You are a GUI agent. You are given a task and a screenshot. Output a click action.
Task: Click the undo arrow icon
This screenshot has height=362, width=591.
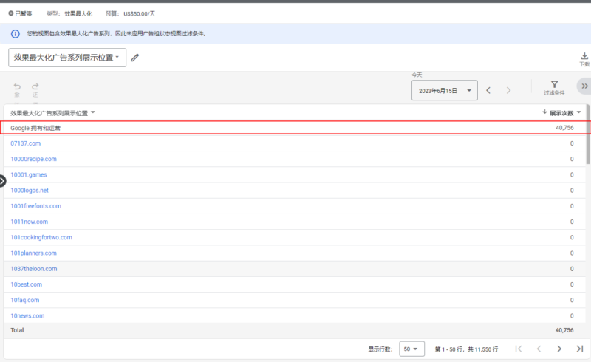coord(17,86)
